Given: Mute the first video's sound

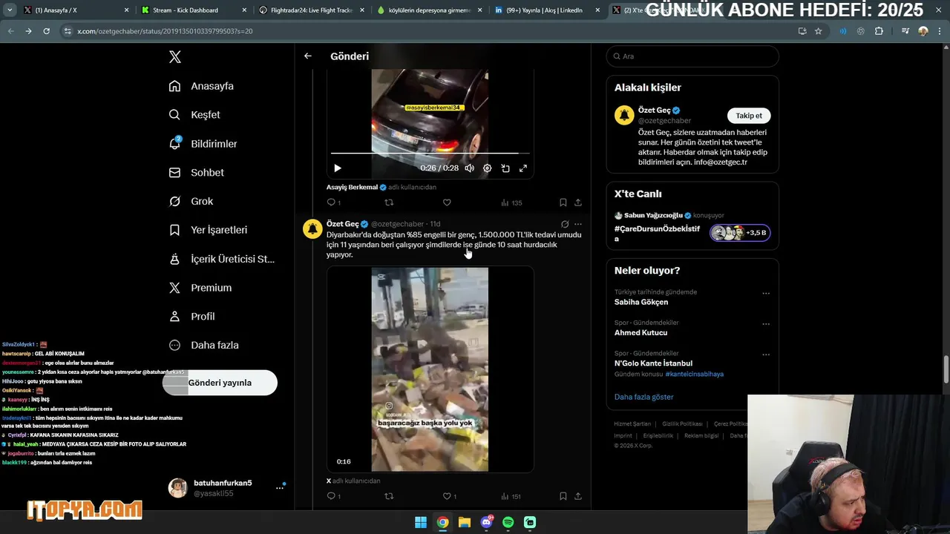Looking at the screenshot, I should tap(469, 168).
